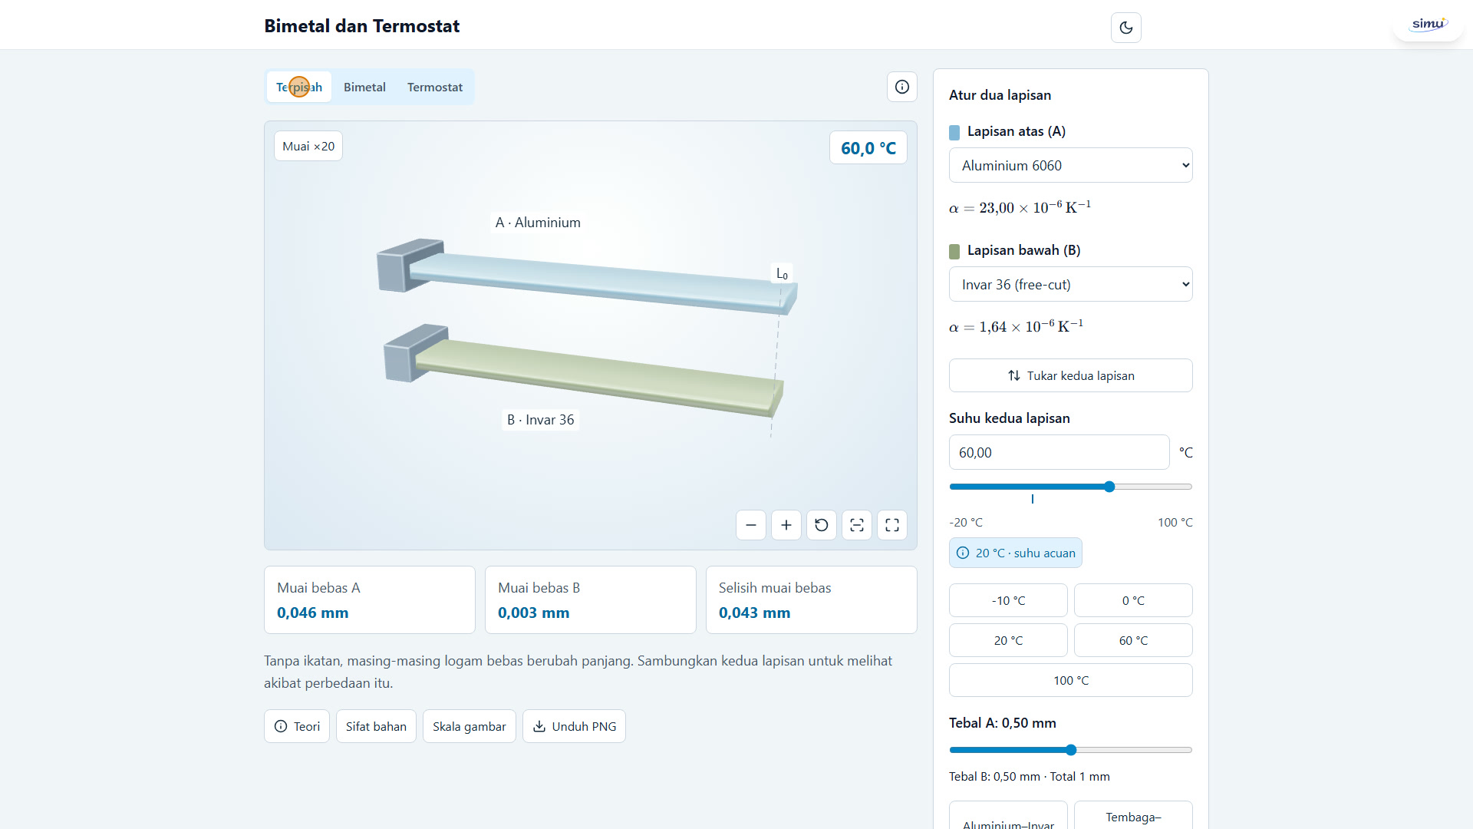1473x829 pixels.
Task: Switch to the Bimetal tab
Action: click(364, 87)
